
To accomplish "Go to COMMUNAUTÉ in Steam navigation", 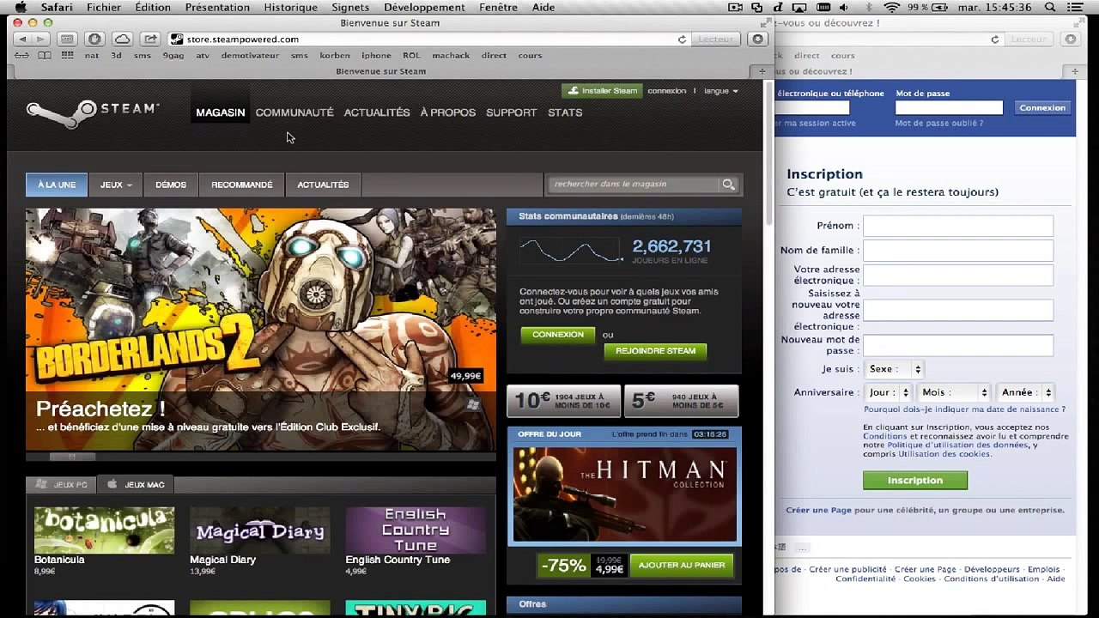I will tap(294, 112).
